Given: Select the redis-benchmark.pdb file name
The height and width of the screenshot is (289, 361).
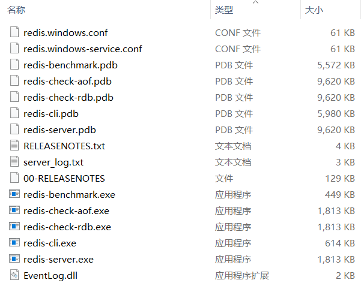Looking at the screenshot, I should 71,65.
